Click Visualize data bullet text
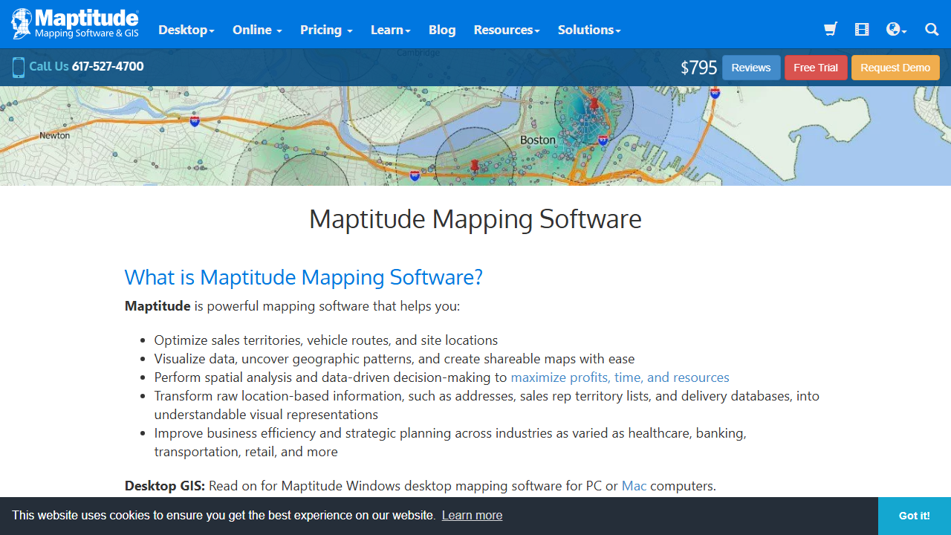Screen dimensions: 951x535 point(395,359)
